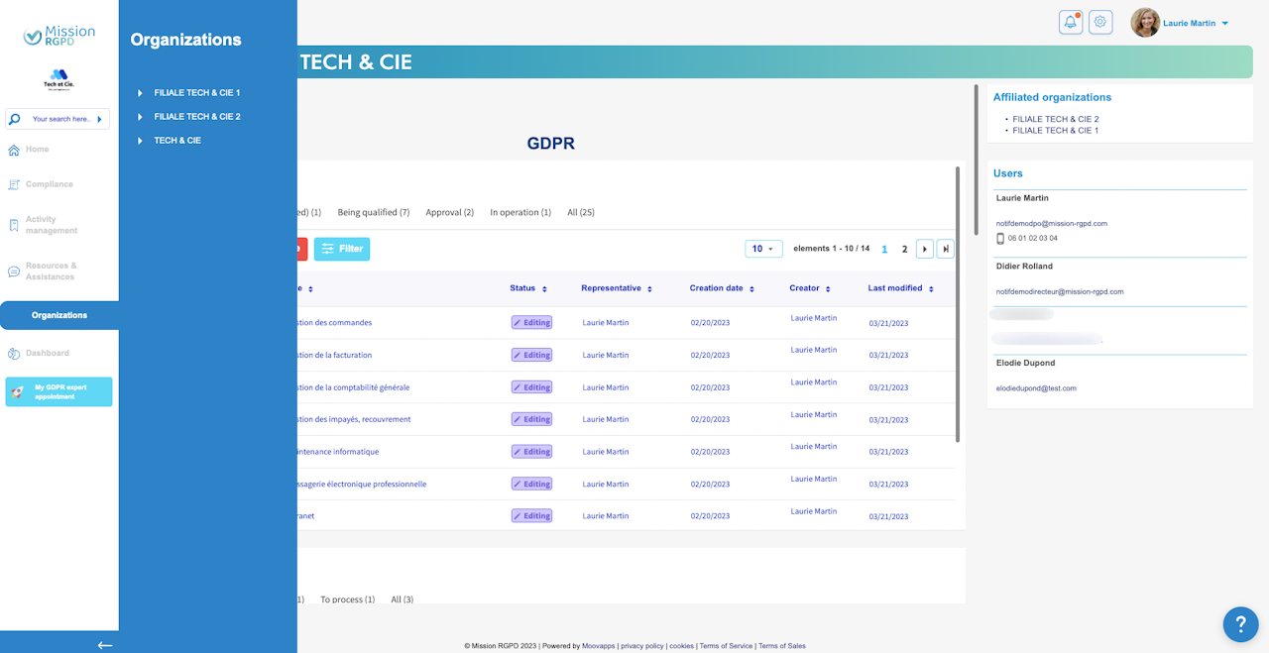The width and height of the screenshot is (1269, 653).
Task: Expand FILIALE TECH & CIE 2 tree arrow
Action: pyautogui.click(x=141, y=117)
